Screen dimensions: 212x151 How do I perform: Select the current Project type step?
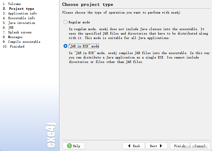pyautogui.click(x=18, y=9)
